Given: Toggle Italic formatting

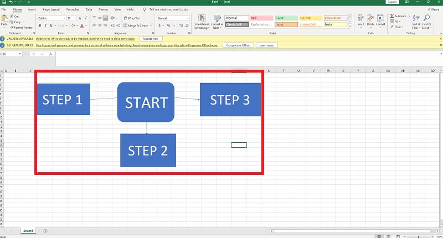Looking at the screenshot, I should pyautogui.click(x=45, y=25).
